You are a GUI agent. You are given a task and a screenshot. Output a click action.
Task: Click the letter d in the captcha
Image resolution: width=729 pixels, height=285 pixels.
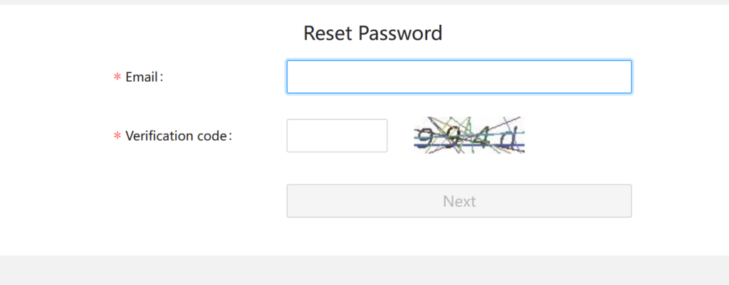pos(508,137)
